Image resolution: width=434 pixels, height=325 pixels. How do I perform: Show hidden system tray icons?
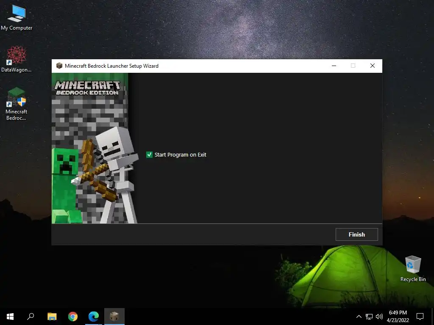359,317
